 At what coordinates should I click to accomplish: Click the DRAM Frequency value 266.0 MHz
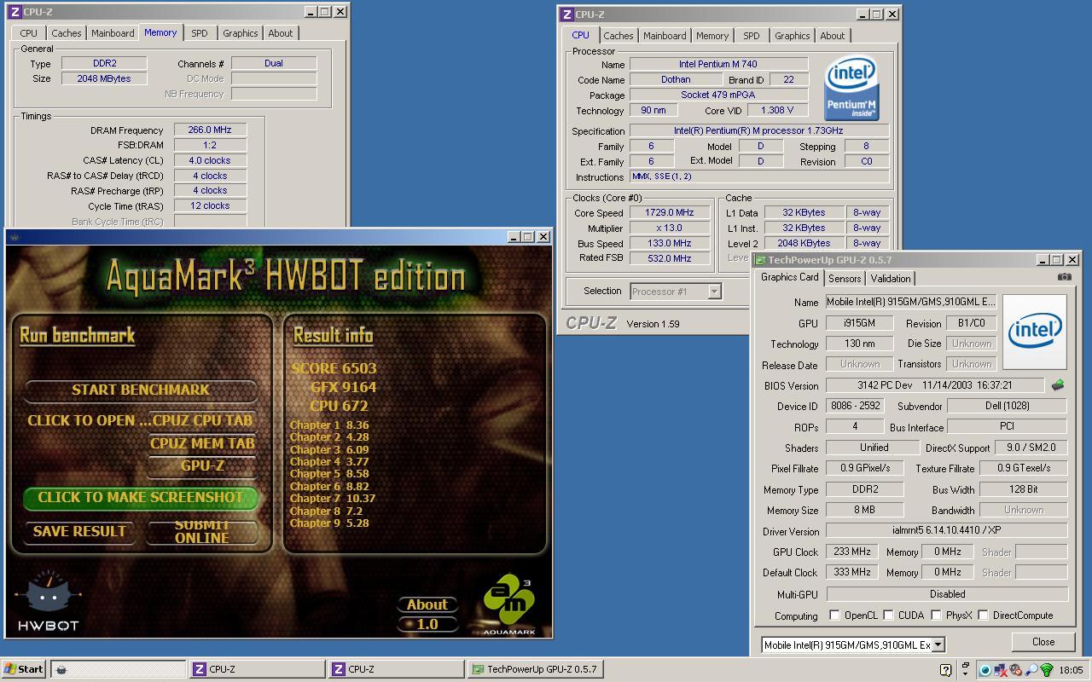point(210,130)
